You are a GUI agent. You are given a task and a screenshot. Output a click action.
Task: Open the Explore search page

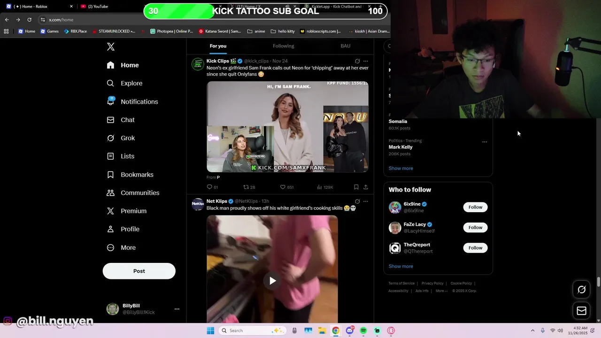[x=125, y=83]
